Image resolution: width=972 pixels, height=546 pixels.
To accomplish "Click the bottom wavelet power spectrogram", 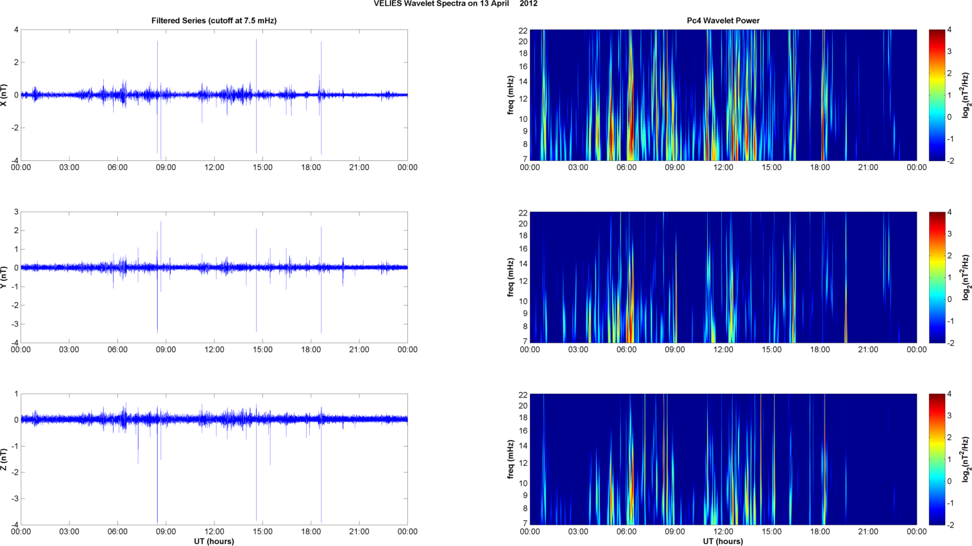I will [x=723, y=459].
